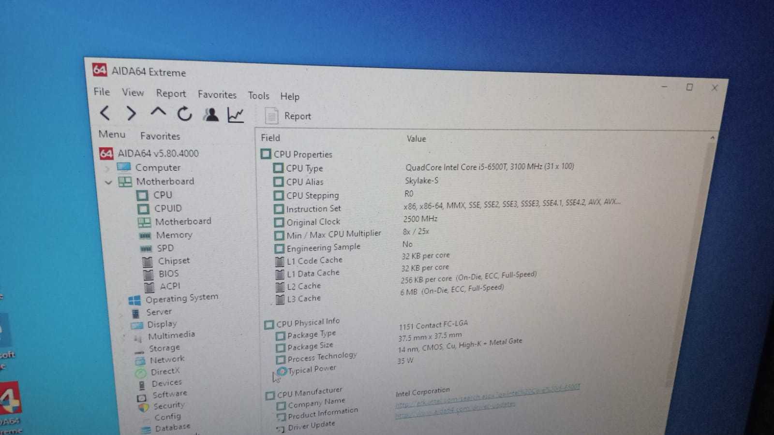Select CPUID in the tree
774x435 pixels.
click(x=168, y=208)
